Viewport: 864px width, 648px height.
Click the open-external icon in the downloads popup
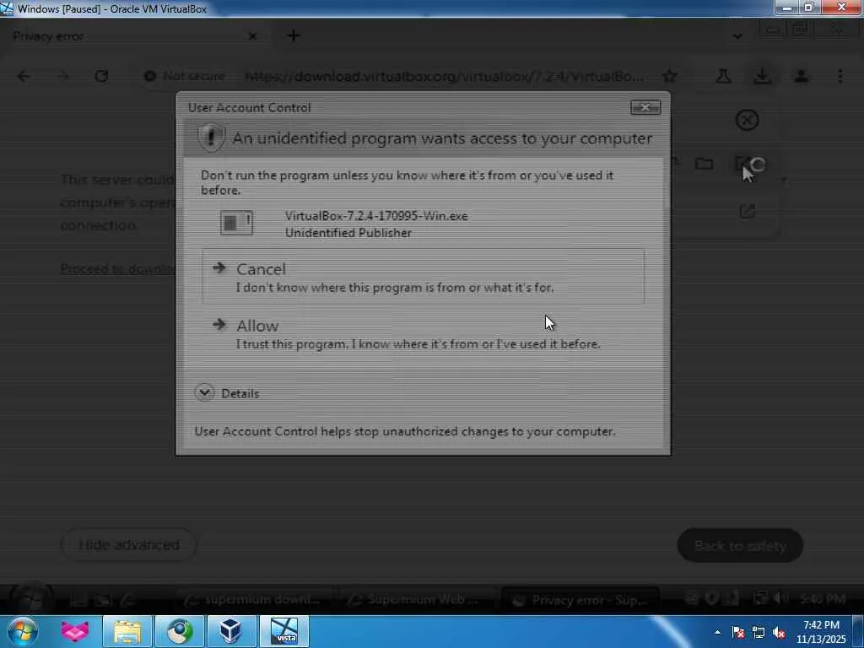click(748, 210)
